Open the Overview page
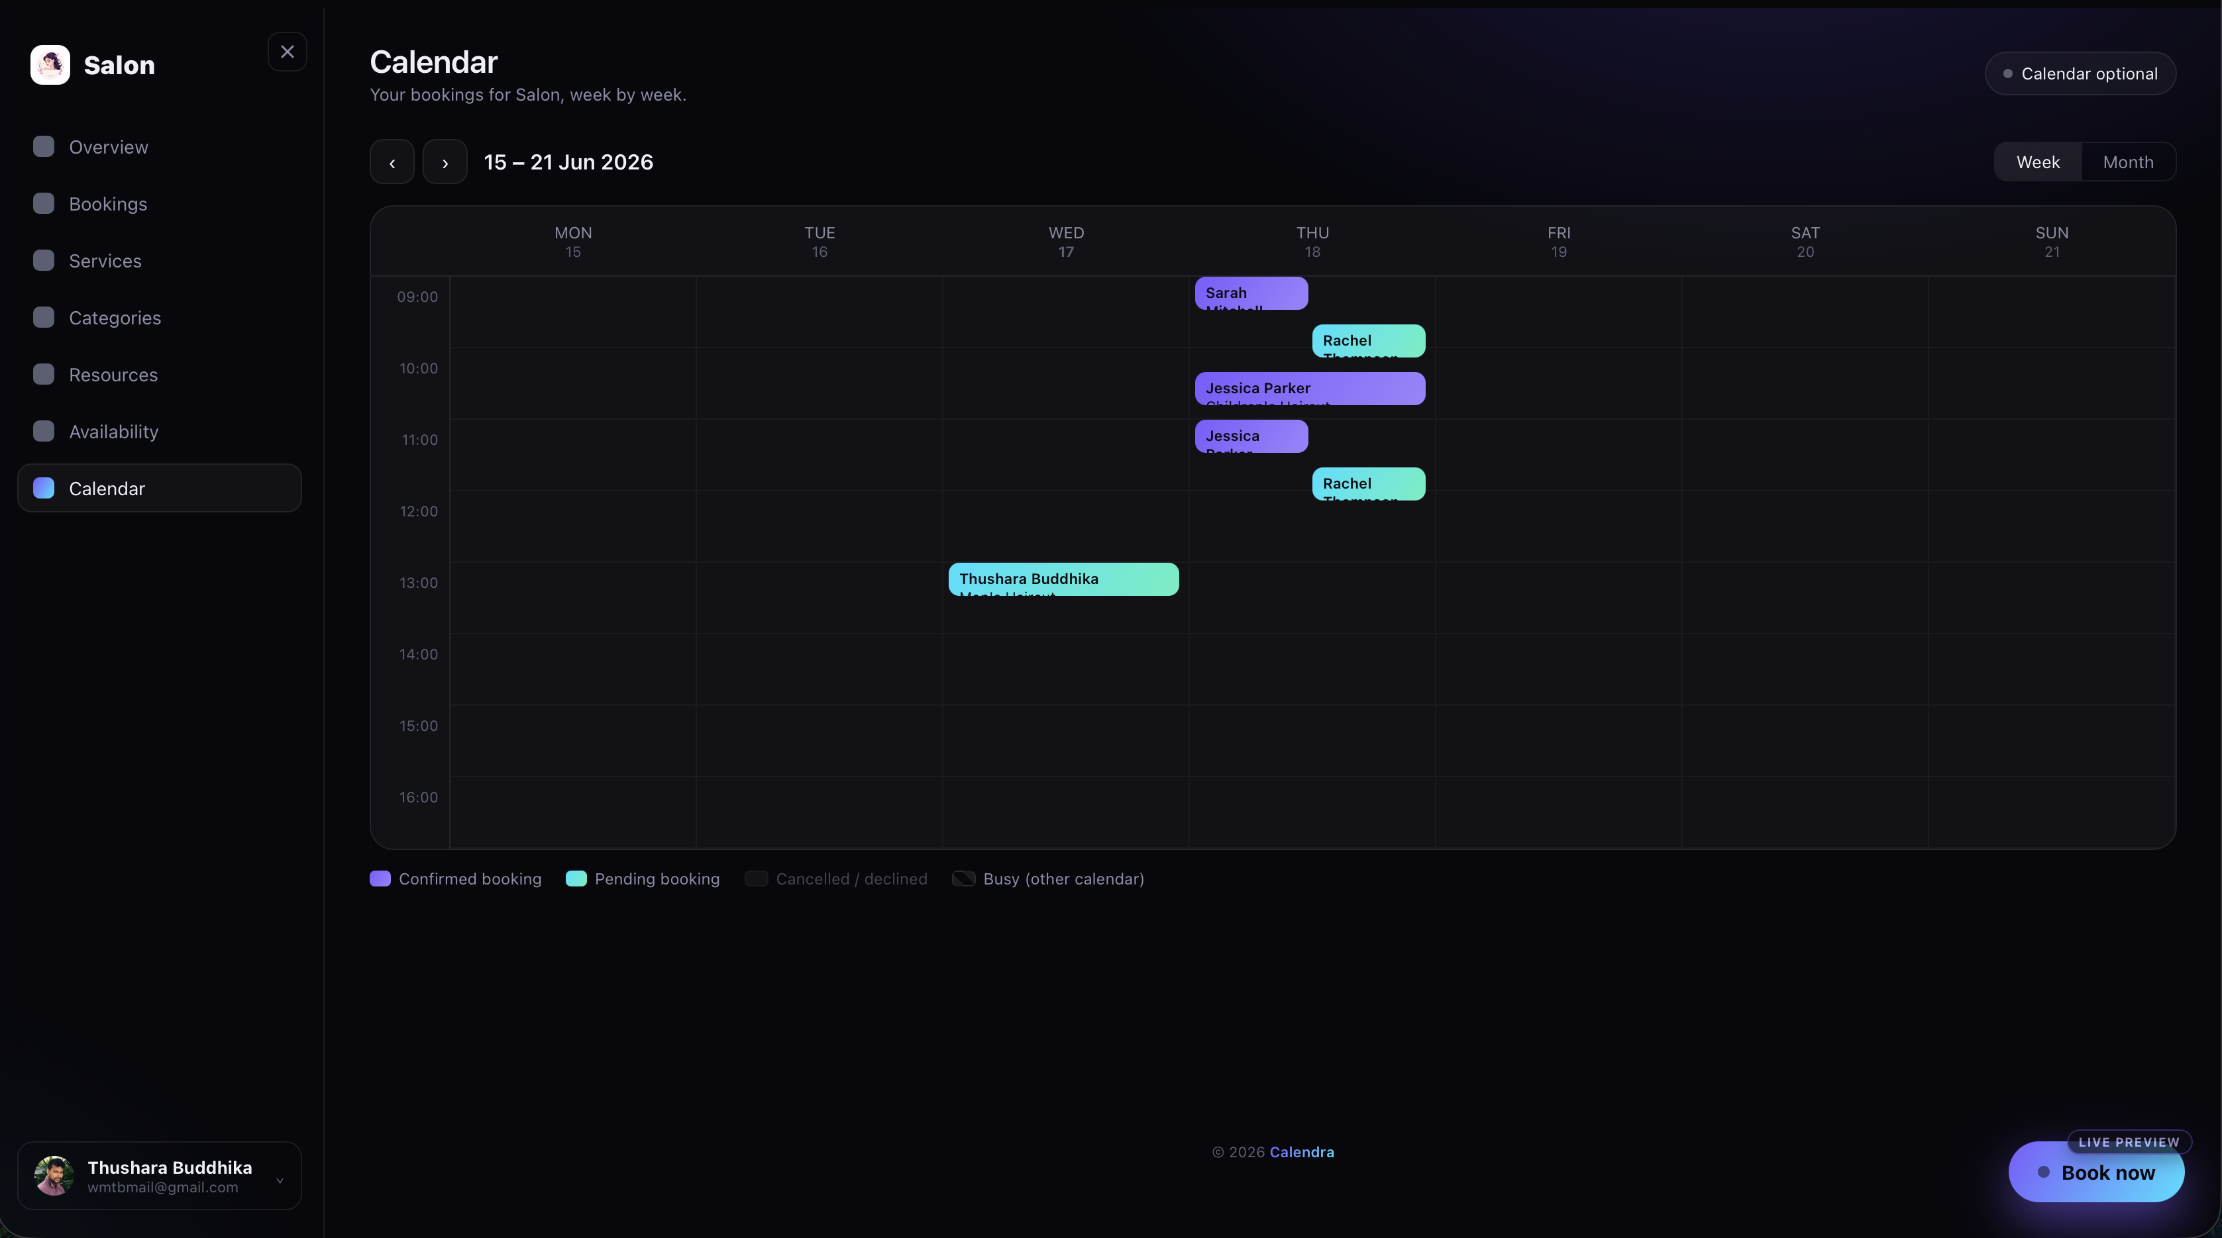Image resolution: width=2222 pixels, height=1238 pixels. point(160,146)
